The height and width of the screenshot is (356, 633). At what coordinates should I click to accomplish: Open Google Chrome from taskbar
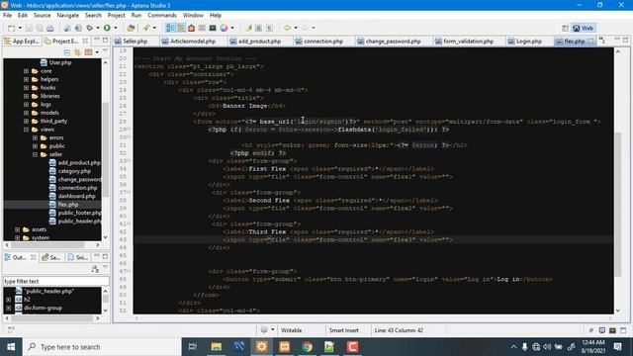pyautogui.click(x=308, y=347)
